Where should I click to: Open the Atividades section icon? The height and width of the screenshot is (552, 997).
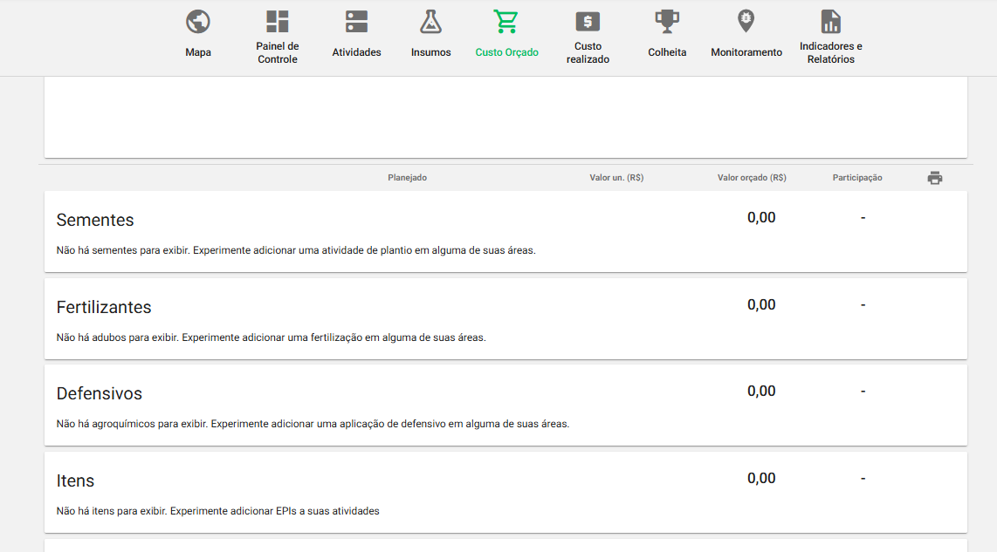356,22
